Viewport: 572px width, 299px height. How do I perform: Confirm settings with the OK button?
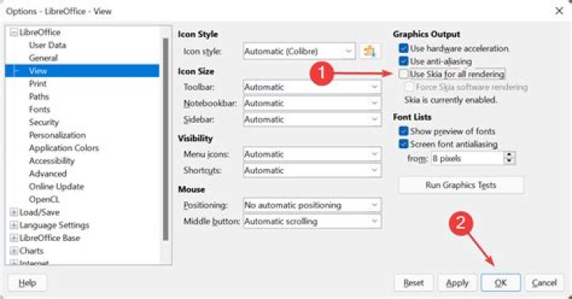point(500,282)
